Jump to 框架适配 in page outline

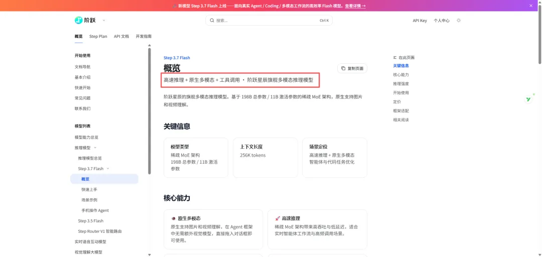coord(401,111)
